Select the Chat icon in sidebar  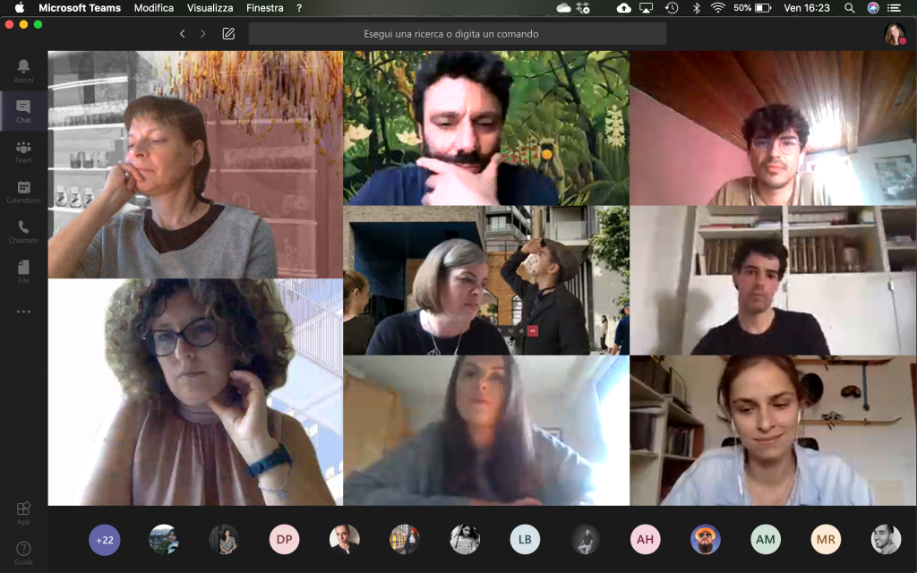pos(23,108)
